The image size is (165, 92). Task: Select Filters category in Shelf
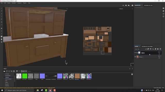coord(7,82)
